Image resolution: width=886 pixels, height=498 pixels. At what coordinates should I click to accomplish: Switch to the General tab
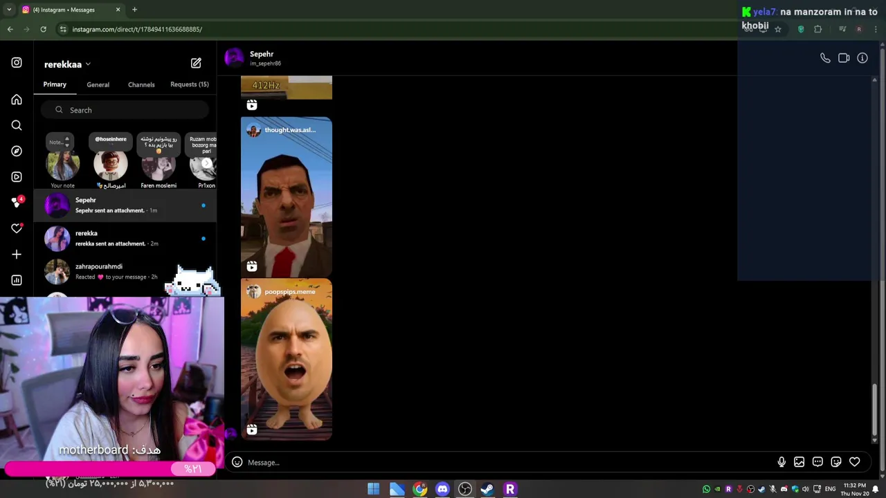coord(98,84)
